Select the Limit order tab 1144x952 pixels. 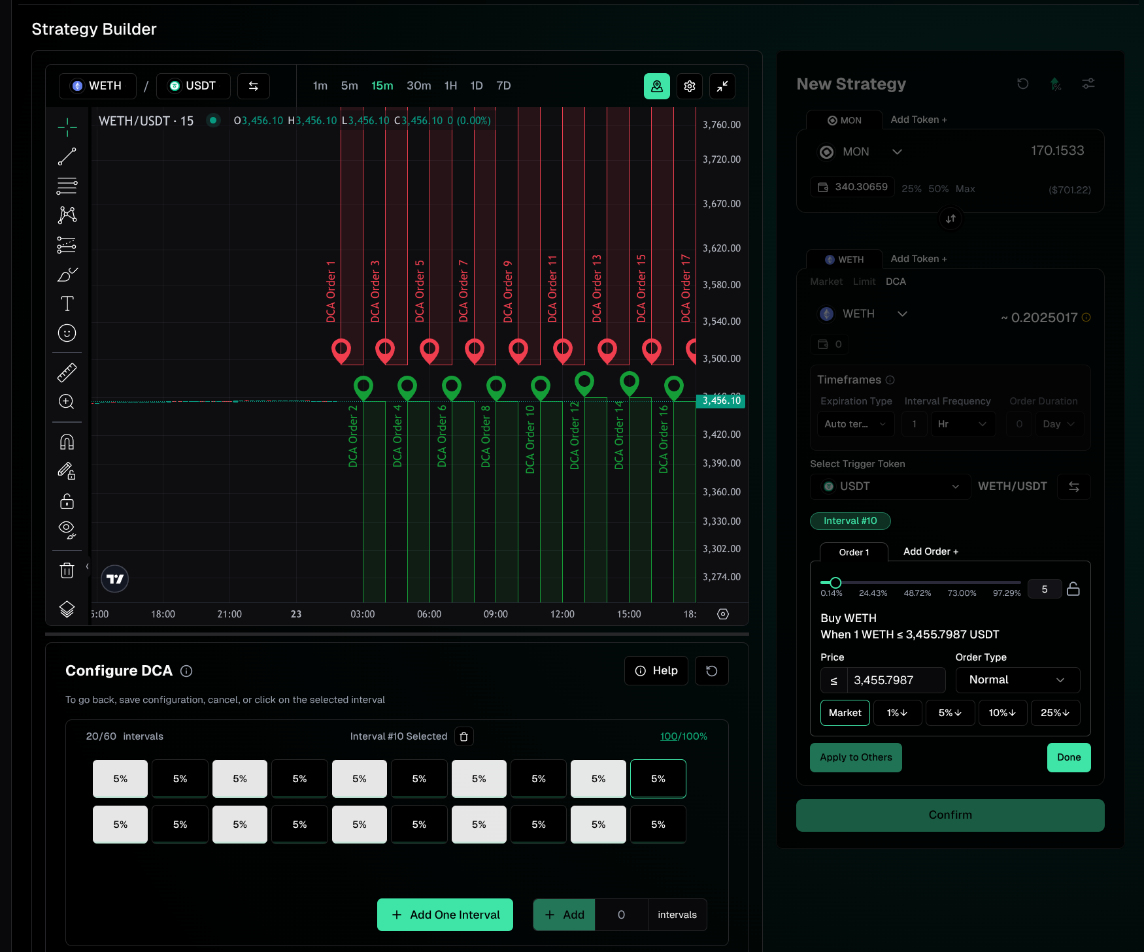point(864,282)
